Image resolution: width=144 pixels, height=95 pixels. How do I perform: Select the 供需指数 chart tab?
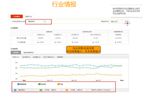(x=60, y=57)
